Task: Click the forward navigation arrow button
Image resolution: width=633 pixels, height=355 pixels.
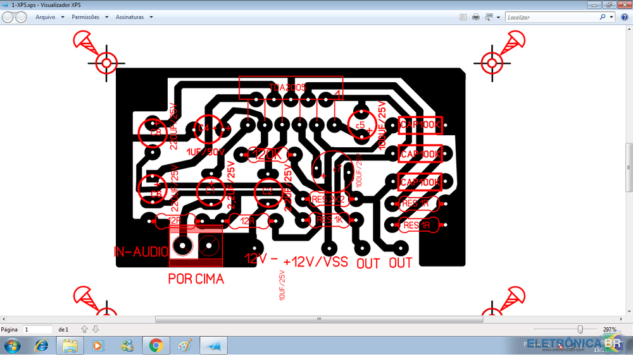Action: pos(21,18)
